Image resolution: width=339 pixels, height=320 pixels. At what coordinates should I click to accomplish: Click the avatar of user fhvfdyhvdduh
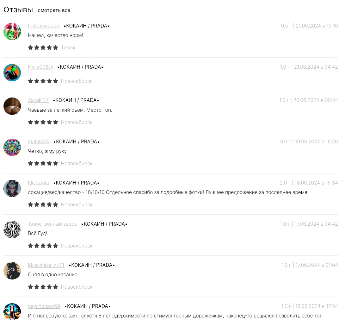pos(12,31)
